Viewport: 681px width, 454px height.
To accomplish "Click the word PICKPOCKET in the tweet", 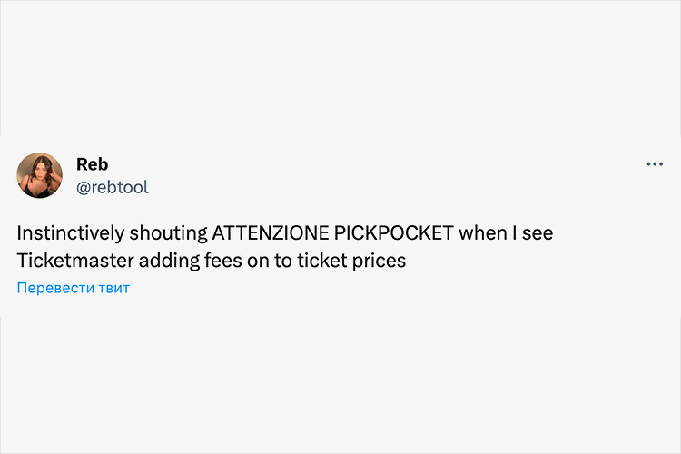I will point(394,233).
